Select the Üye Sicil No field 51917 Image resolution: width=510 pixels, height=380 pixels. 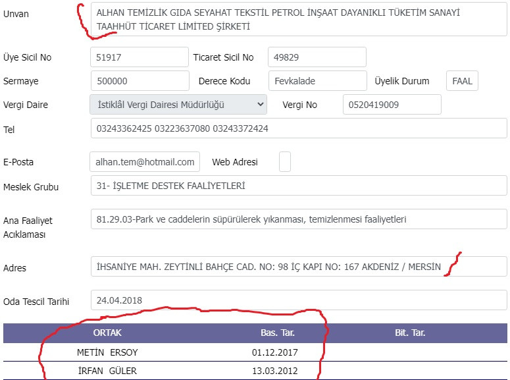[x=140, y=57]
